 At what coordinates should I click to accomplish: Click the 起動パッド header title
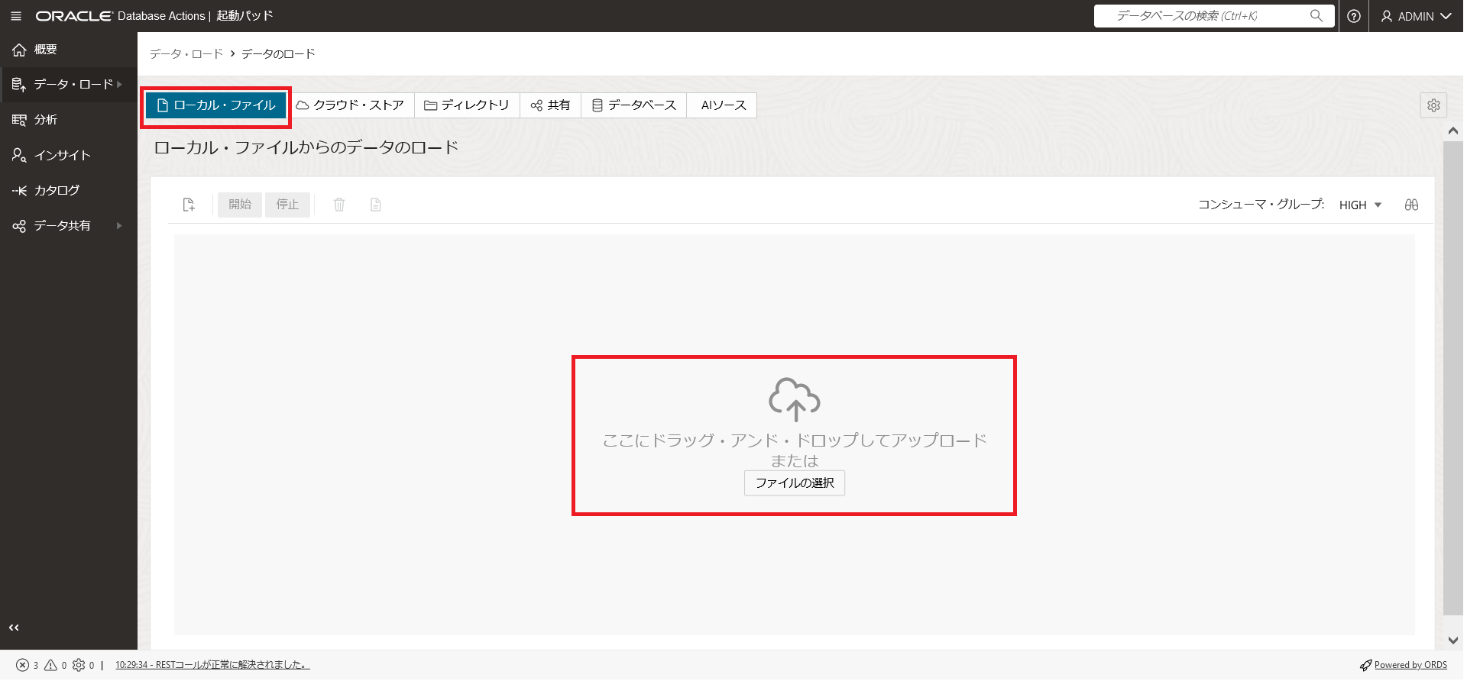tap(244, 16)
